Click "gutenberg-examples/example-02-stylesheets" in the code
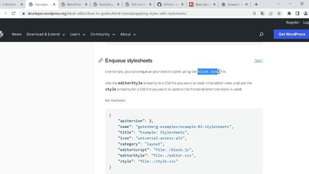The height and width of the screenshot is (174, 309). (x=183, y=127)
